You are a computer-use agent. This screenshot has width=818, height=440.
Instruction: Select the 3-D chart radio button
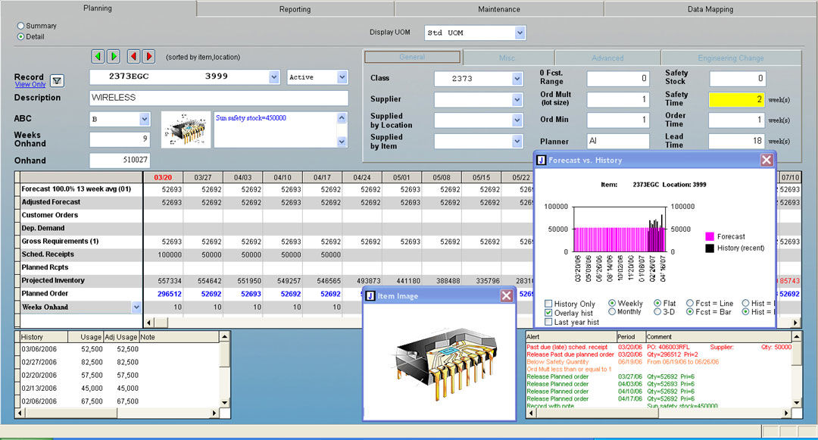(x=657, y=312)
